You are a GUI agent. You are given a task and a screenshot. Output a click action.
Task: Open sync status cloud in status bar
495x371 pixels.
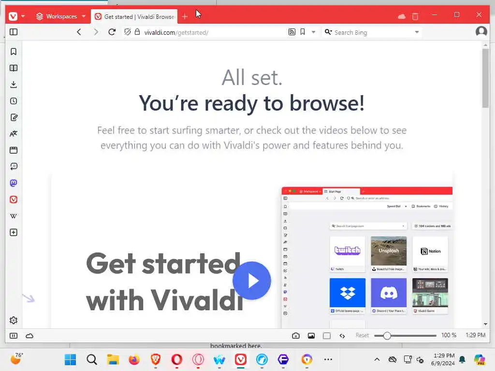tap(29, 336)
